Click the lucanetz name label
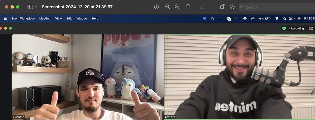This screenshot has height=120, width=315. coord(18,117)
